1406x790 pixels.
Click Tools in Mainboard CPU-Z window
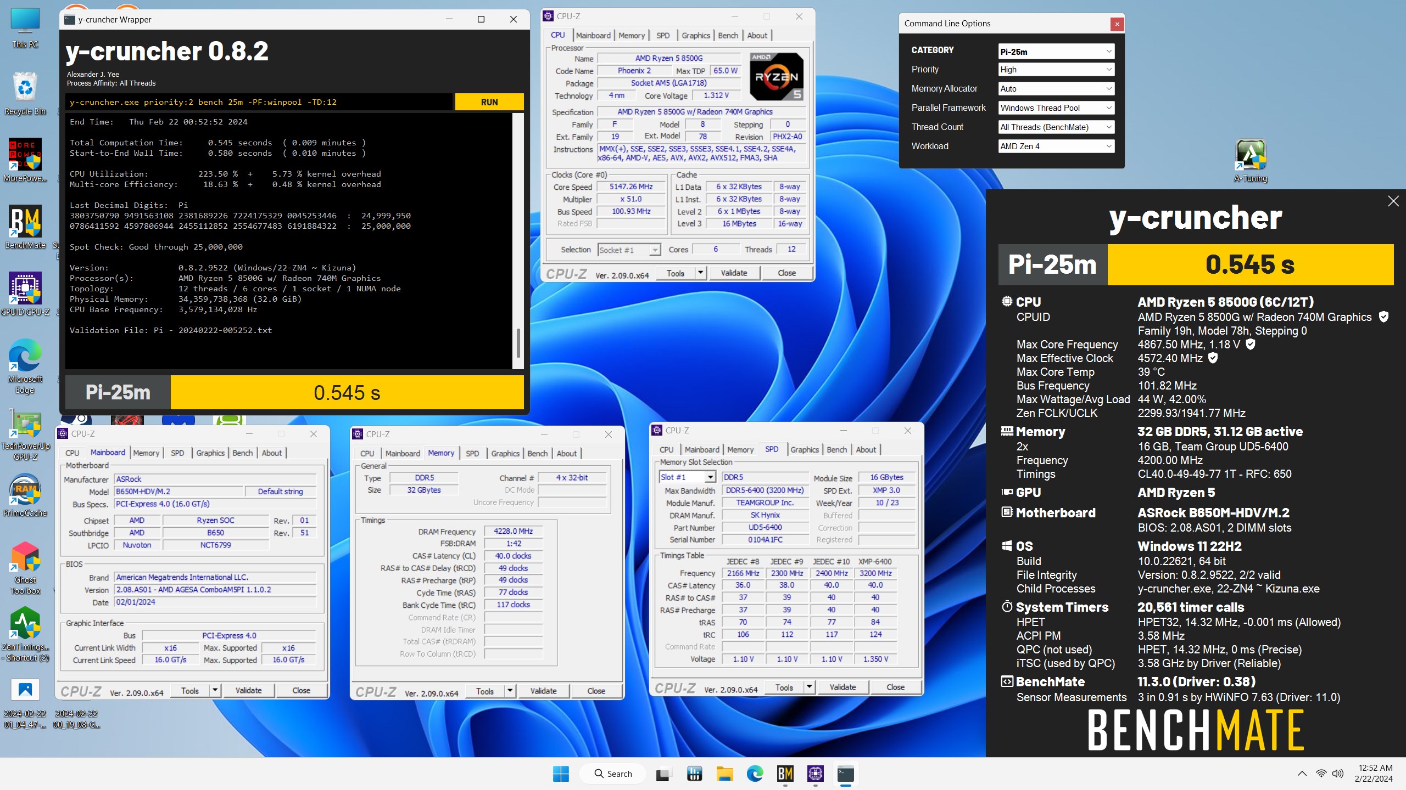tap(190, 691)
